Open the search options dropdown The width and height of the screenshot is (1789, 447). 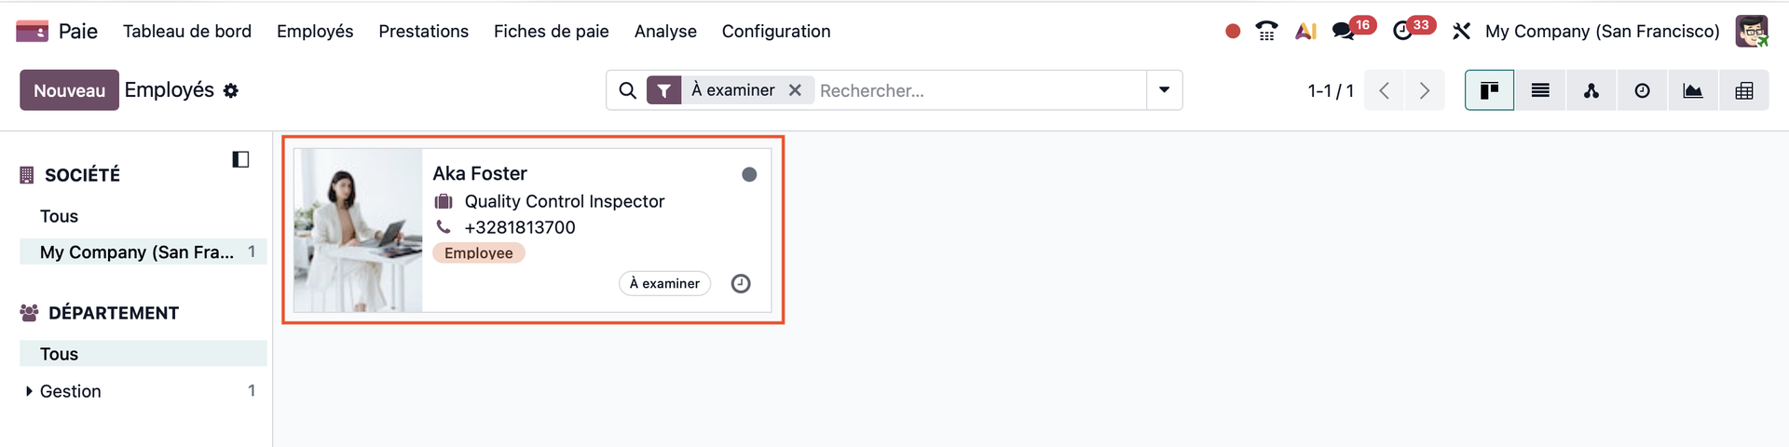[1164, 90]
